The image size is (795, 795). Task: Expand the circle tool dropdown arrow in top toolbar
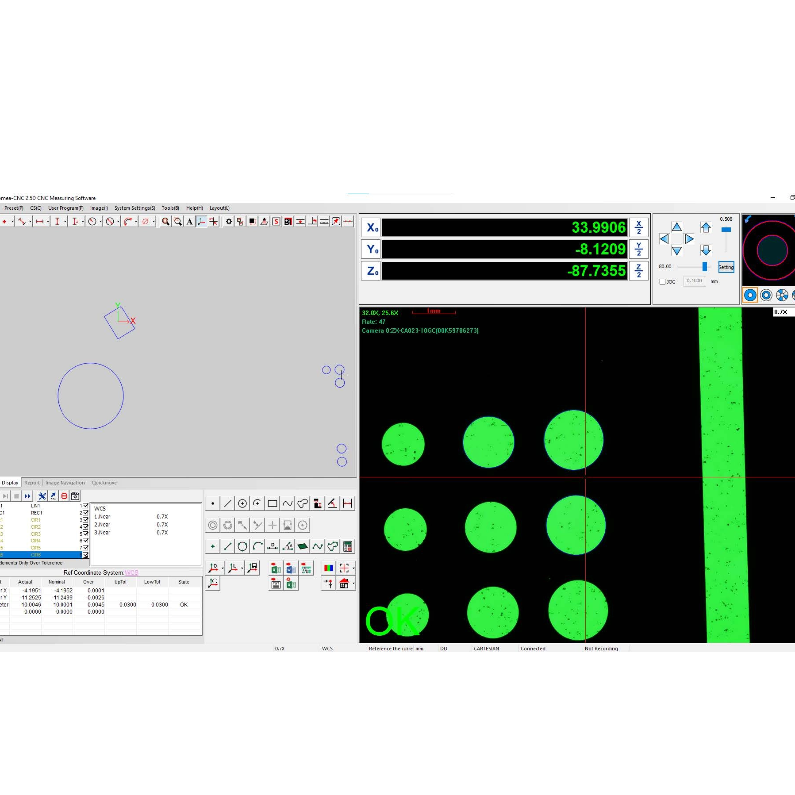(100, 222)
